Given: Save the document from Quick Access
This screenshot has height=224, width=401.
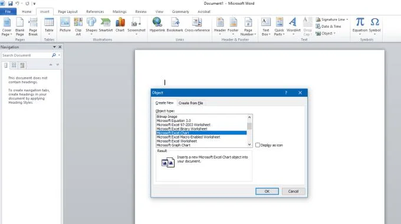Looking at the screenshot, I should 11,4.
